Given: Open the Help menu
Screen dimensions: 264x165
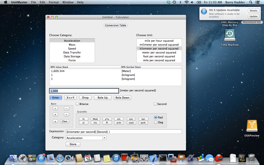Looking at the screenshot, I should point(80,2).
